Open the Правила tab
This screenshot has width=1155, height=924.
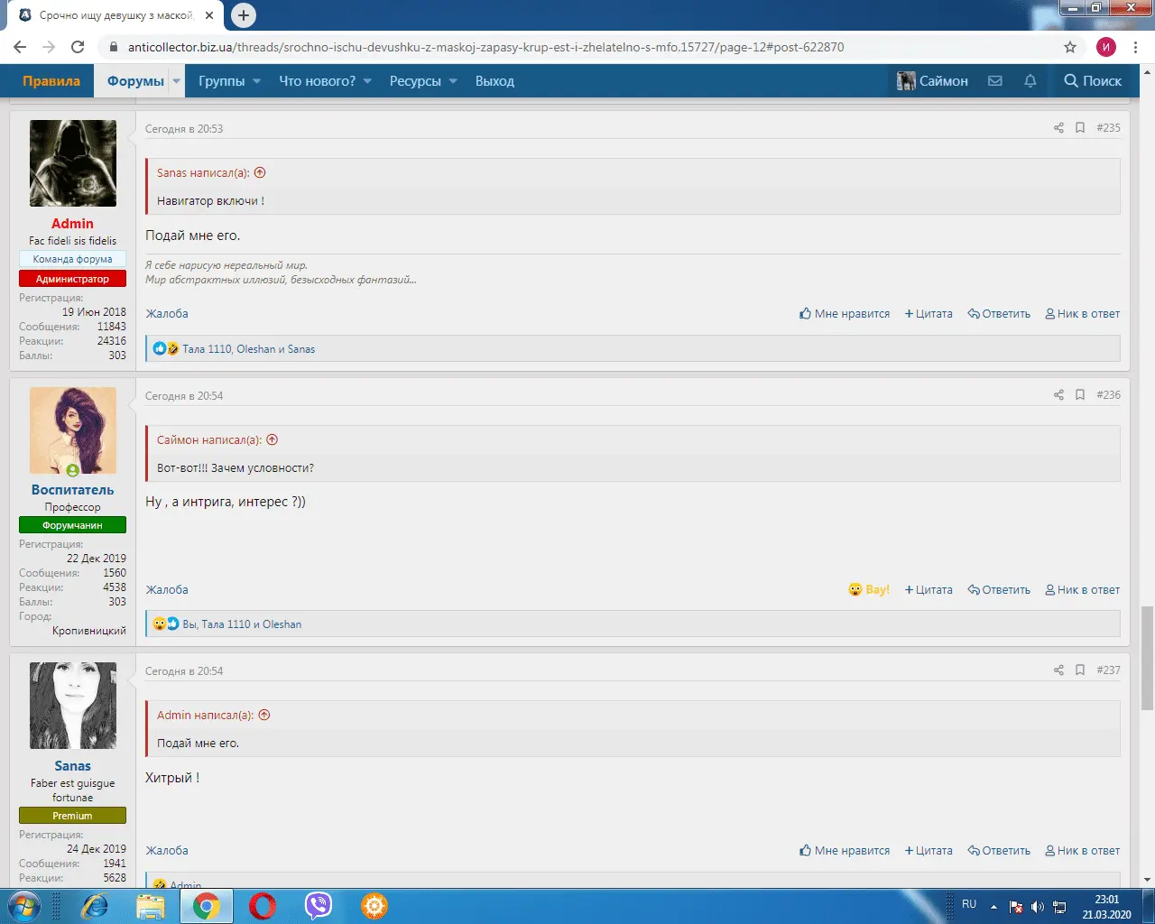pos(51,81)
